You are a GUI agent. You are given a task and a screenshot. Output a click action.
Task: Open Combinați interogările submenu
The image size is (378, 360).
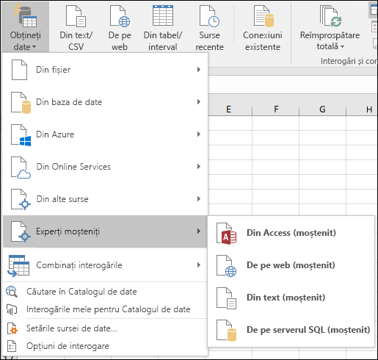click(x=105, y=265)
